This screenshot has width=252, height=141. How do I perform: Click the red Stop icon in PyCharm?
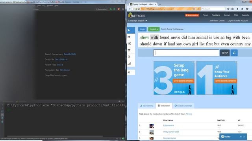pyautogui.click(x=119, y=9)
